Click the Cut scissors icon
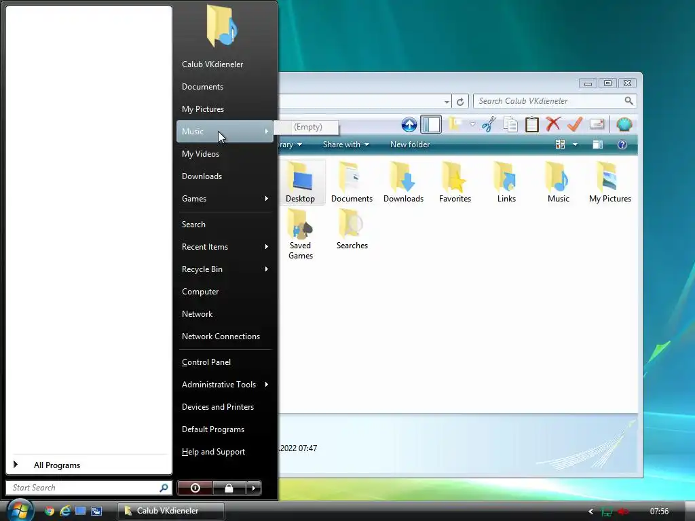This screenshot has width=695, height=521. [489, 125]
